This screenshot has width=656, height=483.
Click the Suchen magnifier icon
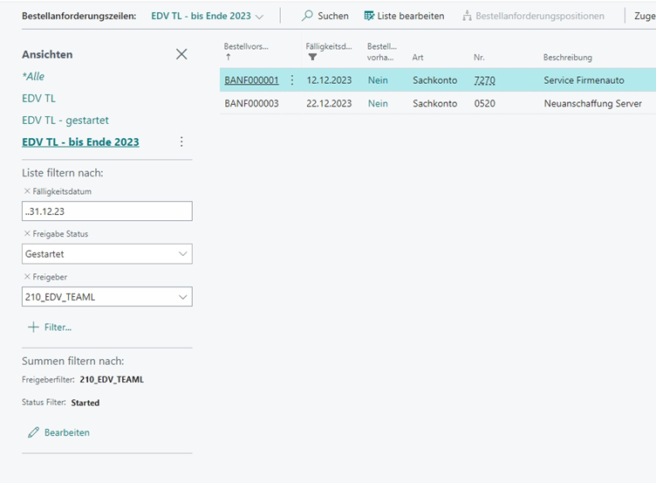[x=308, y=16]
